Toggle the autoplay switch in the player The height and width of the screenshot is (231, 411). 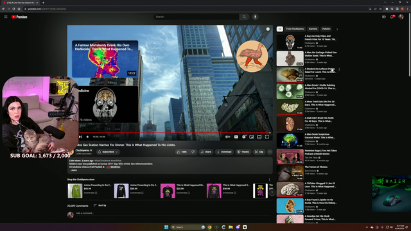coord(227,137)
